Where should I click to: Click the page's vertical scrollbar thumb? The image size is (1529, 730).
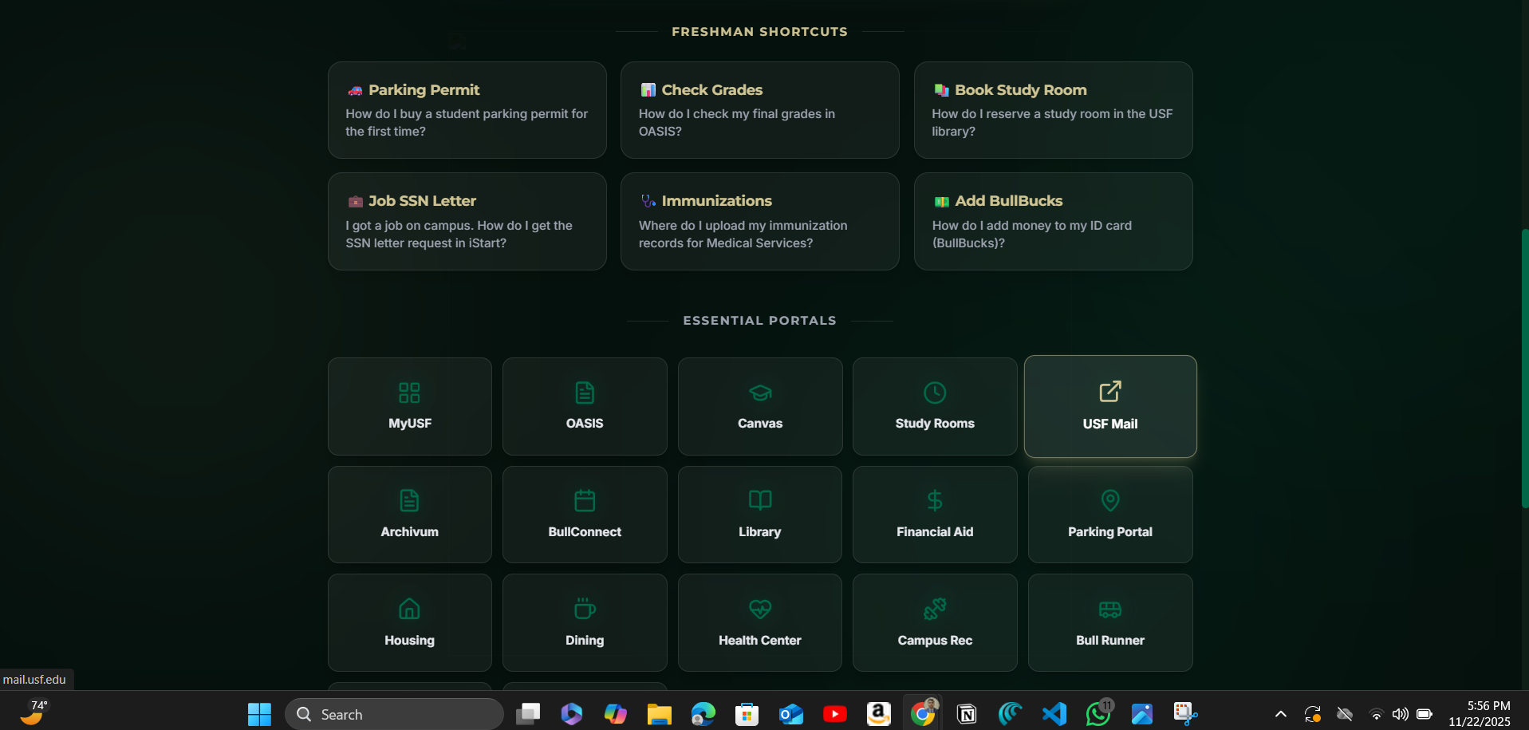[1525, 369]
